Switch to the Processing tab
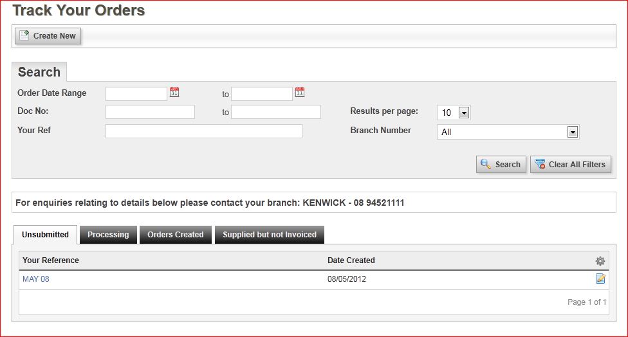Screen dimensions: 628x337 click(x=108, y=235)
